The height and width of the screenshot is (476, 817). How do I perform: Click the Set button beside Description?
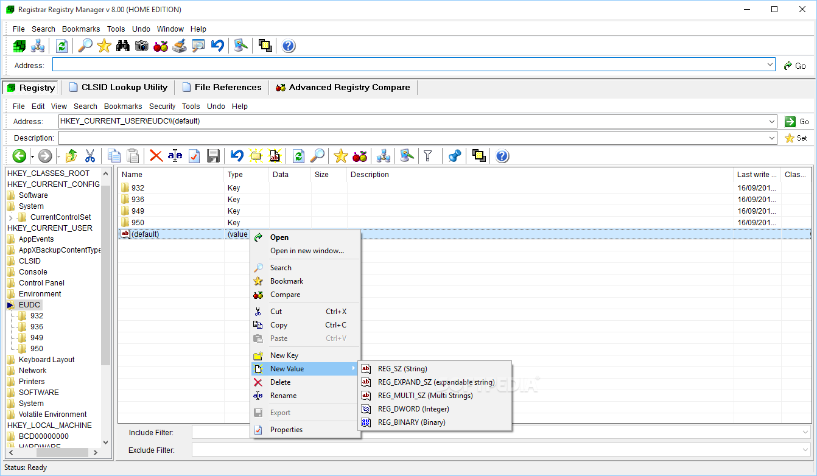tap(797, 138)
